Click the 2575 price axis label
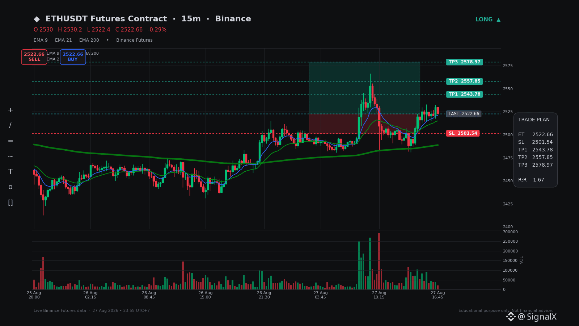This screenshot has height=326, width=579. point(508,66)
